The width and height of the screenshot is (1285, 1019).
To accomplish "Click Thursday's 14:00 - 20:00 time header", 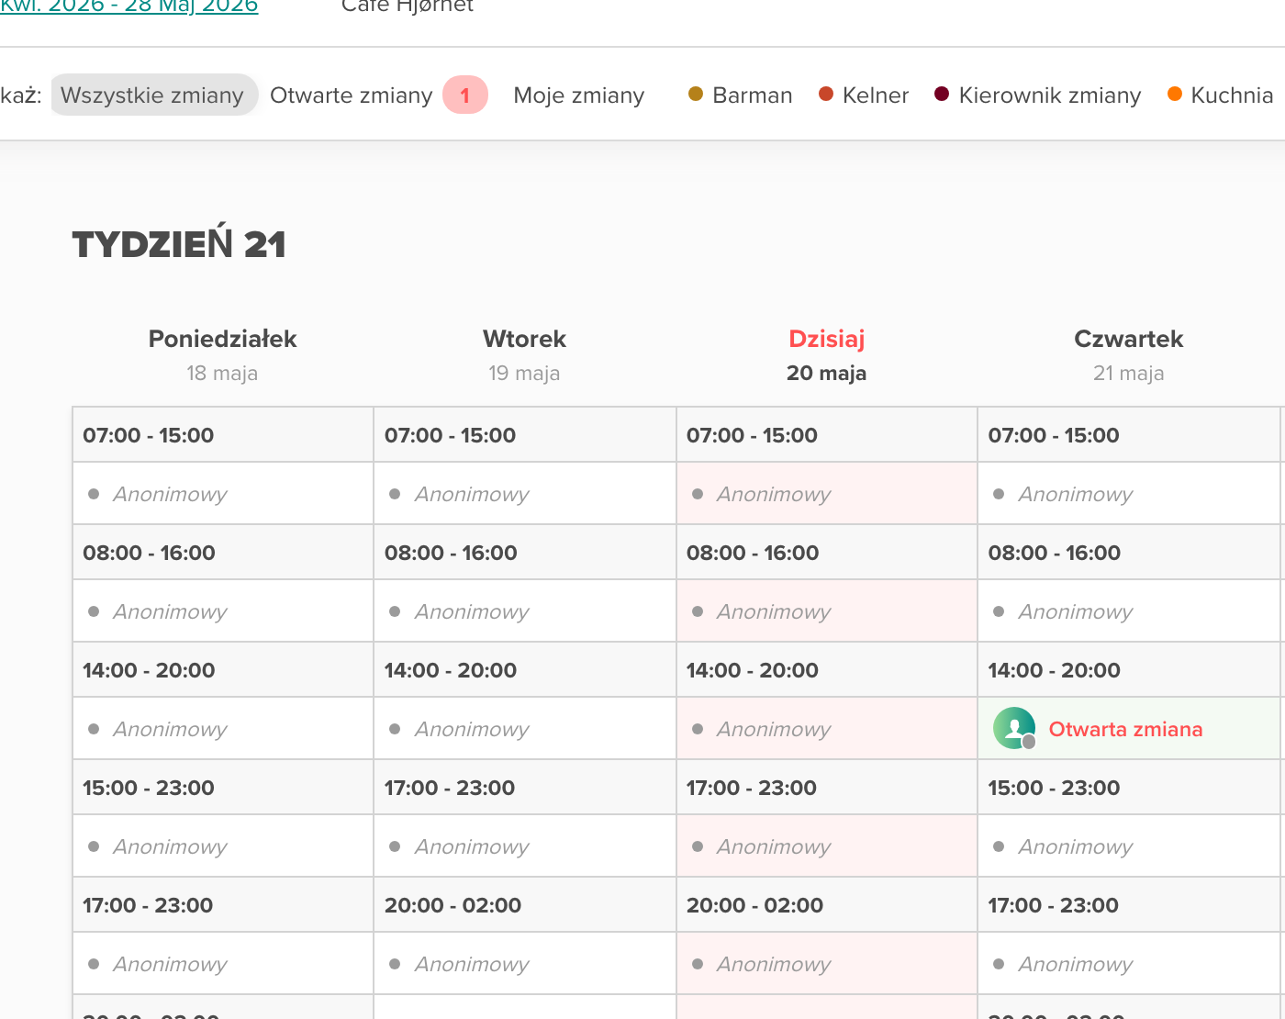I will click(1130, 670).
